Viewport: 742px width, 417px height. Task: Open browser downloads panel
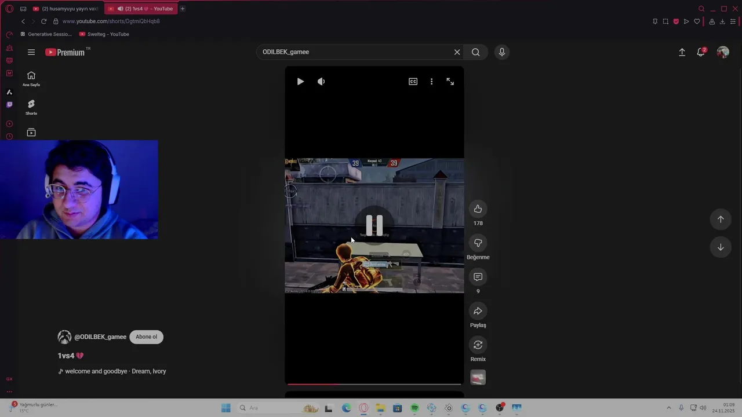[x=722, y=21]
